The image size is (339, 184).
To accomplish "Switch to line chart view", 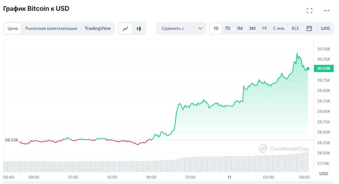I will [125, 28].
